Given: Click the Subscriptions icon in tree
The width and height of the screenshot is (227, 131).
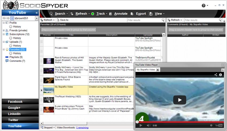Looking at the screenshot, I should tap(7, 34).
